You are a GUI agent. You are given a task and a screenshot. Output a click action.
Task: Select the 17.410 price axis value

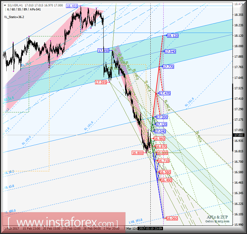click(239, 99)
